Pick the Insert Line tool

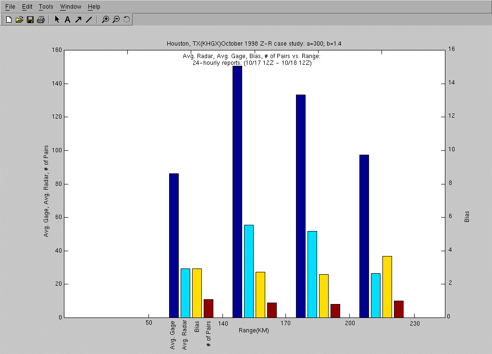[x=89, y=19]
